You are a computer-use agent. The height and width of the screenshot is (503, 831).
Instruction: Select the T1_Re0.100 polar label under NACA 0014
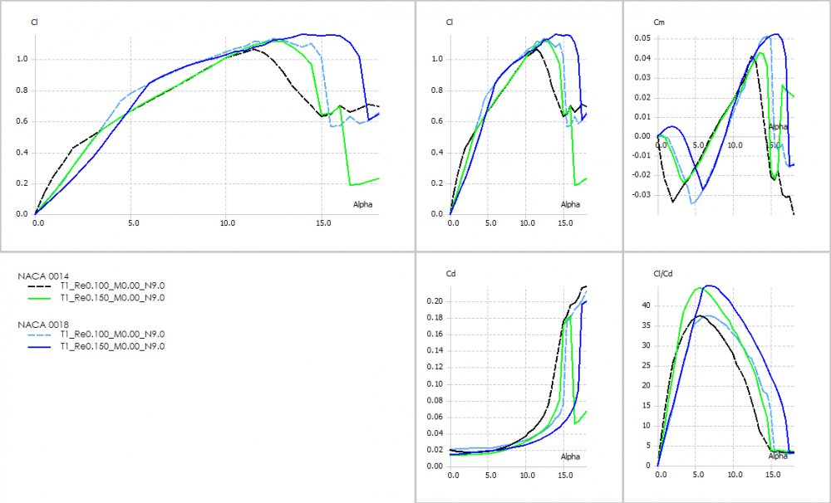pos(112,286)
